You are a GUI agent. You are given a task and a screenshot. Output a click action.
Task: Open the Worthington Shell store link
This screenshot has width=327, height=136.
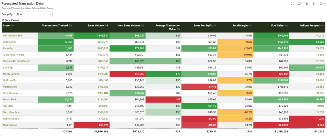tap(13, 36)
